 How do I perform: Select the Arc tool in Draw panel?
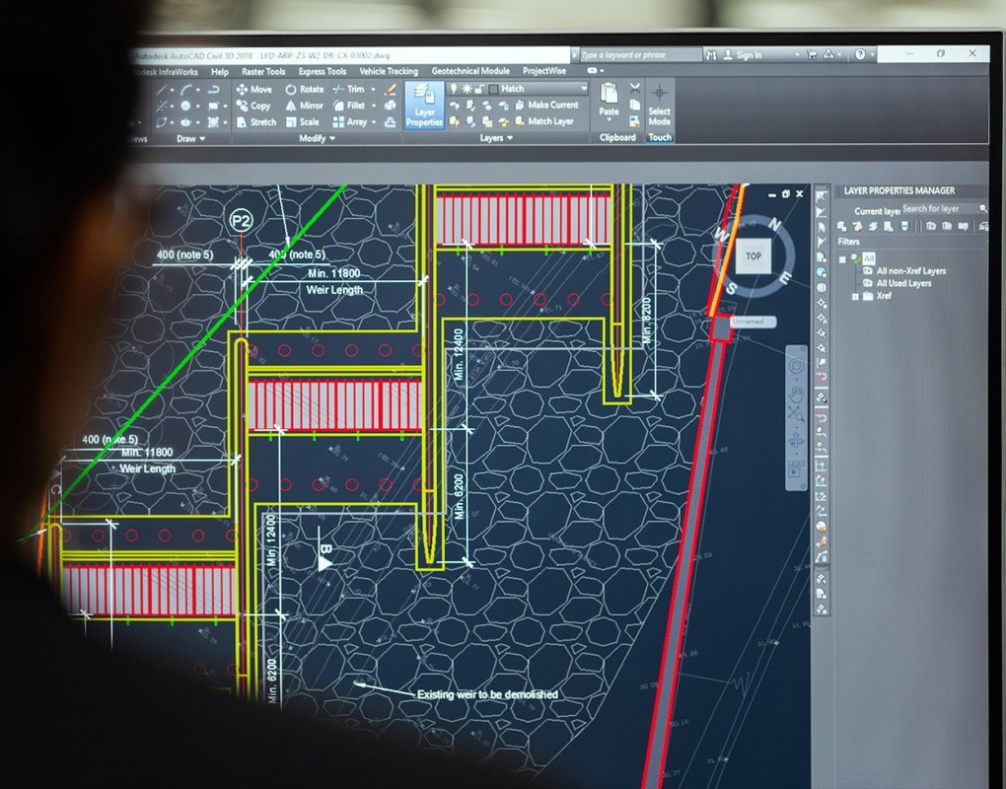point(186,90)
